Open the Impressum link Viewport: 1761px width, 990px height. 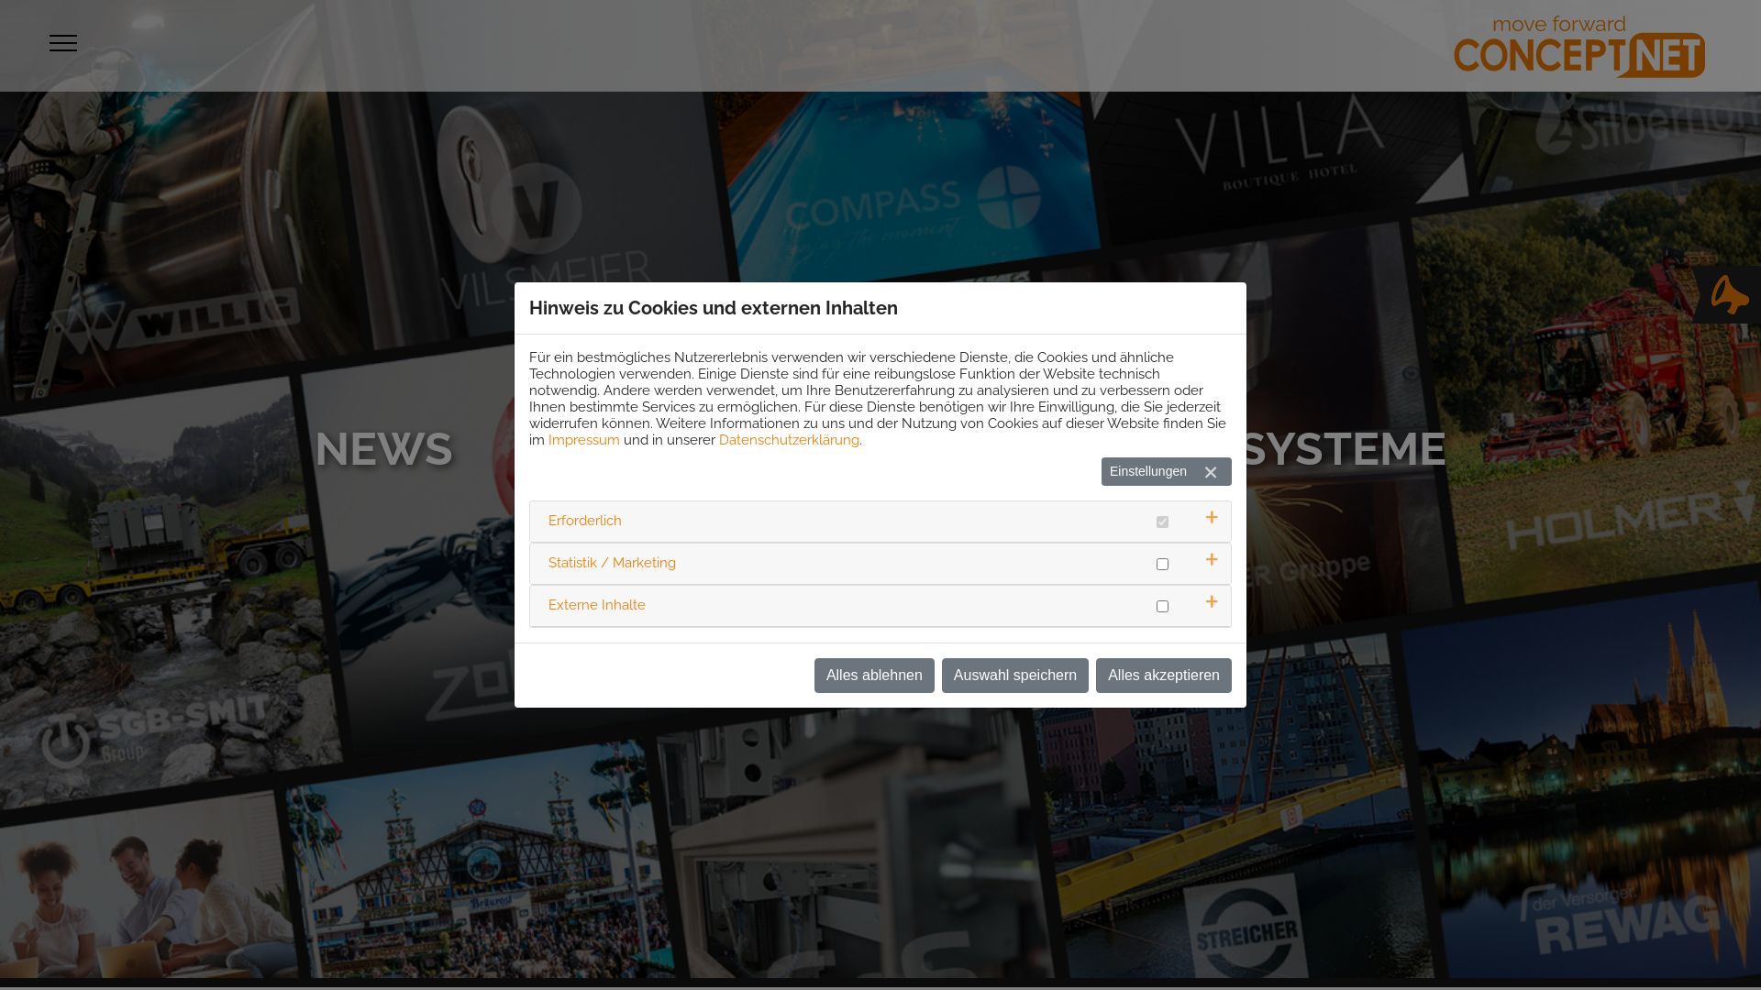click(x=584, y=440)
